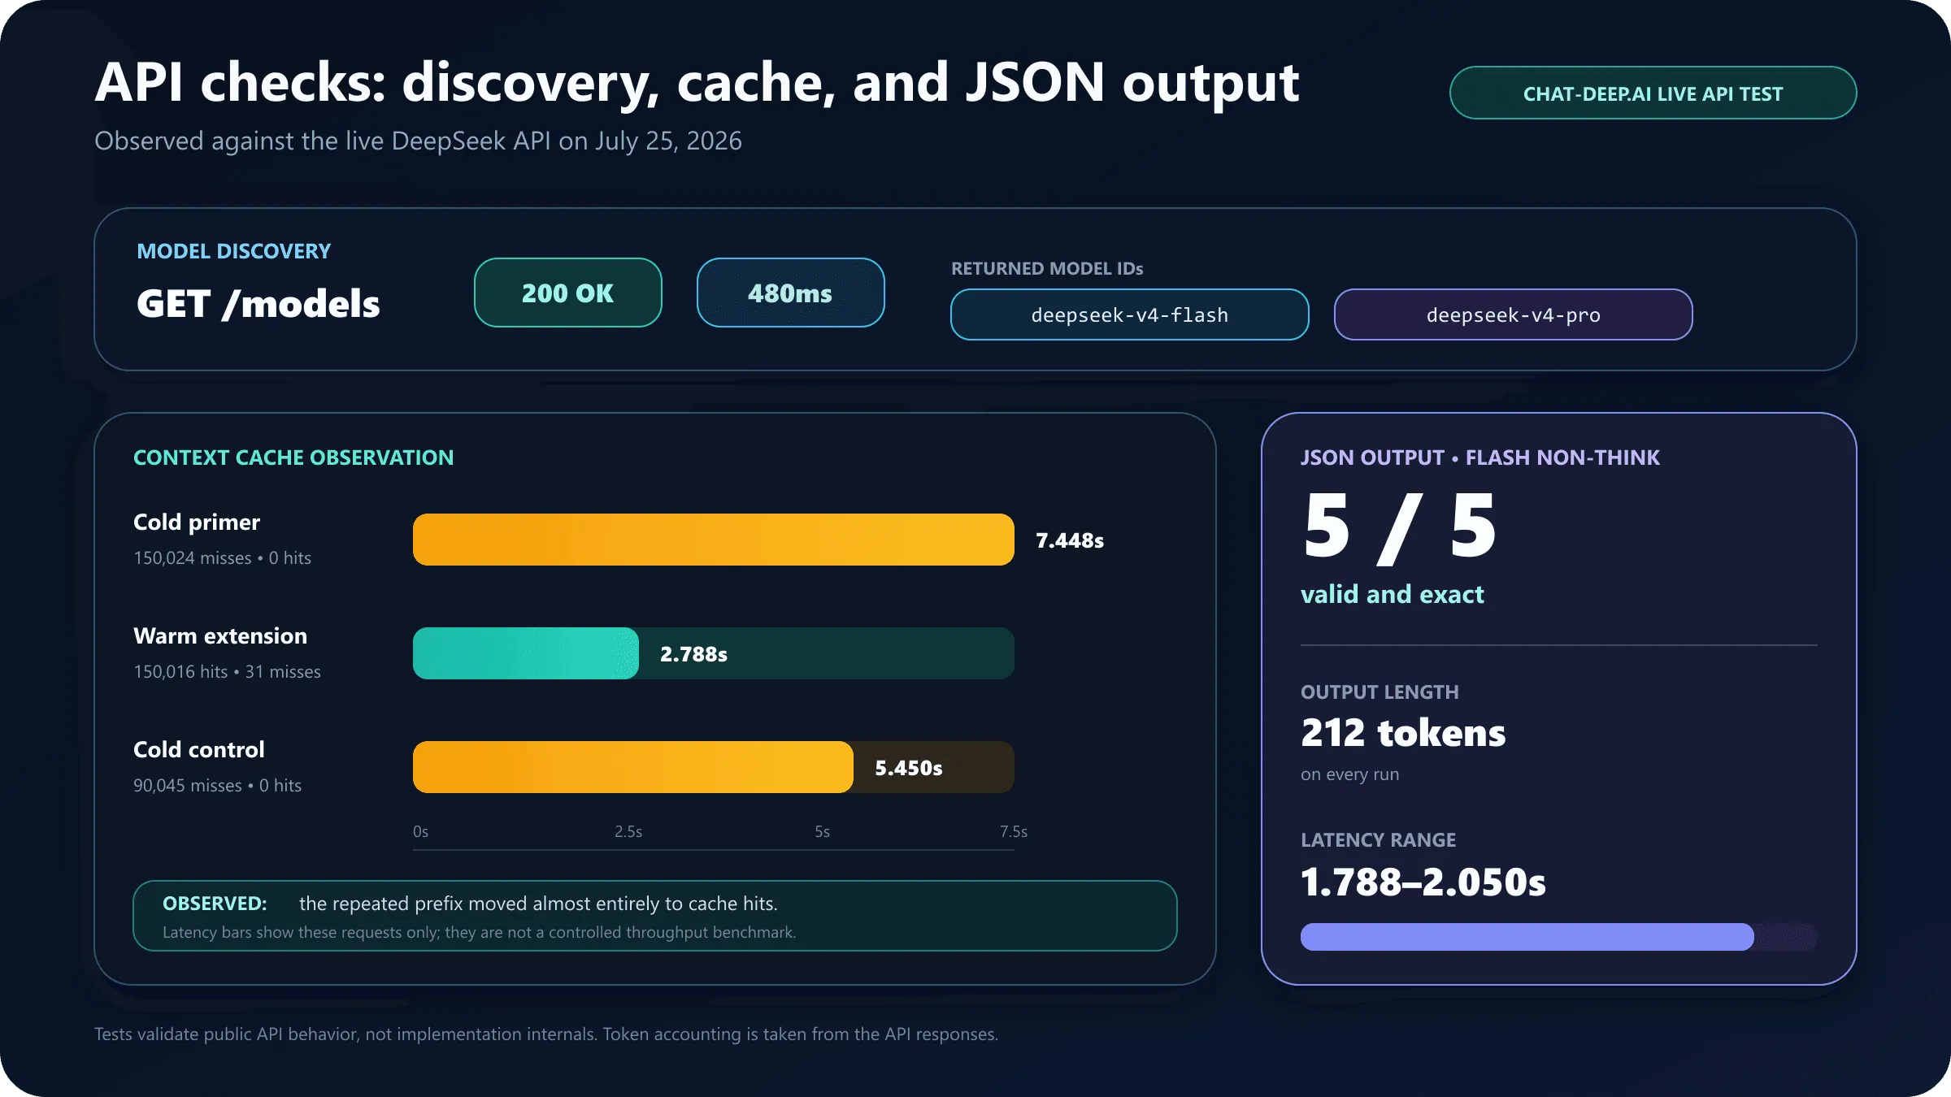Click 'Latency bars show these requests only' note
The image size is (1951, 1097).
pyautogui.click(x=479, y=932)
